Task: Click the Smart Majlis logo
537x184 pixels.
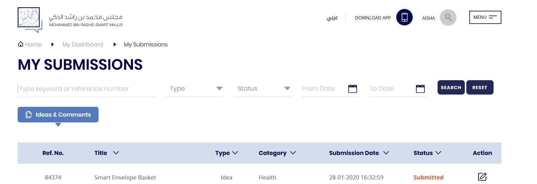Action: tap(29, 19)
